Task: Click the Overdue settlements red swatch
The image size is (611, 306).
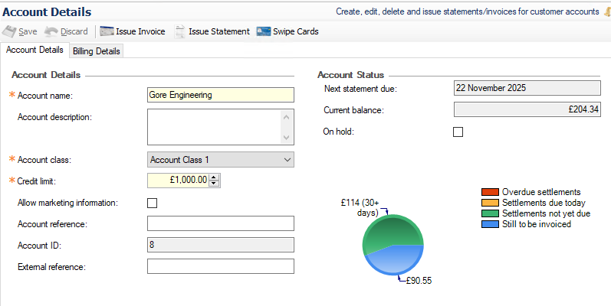Action: (x=489, y=191)
